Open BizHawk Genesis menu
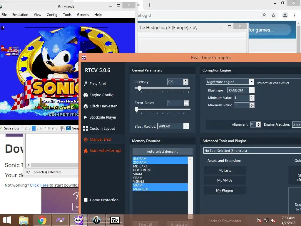 [x=83, y=15]
